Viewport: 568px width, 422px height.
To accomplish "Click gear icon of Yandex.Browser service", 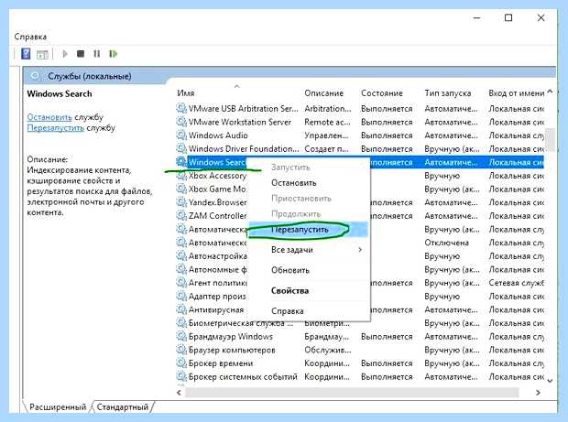I will tap(181, 202).
